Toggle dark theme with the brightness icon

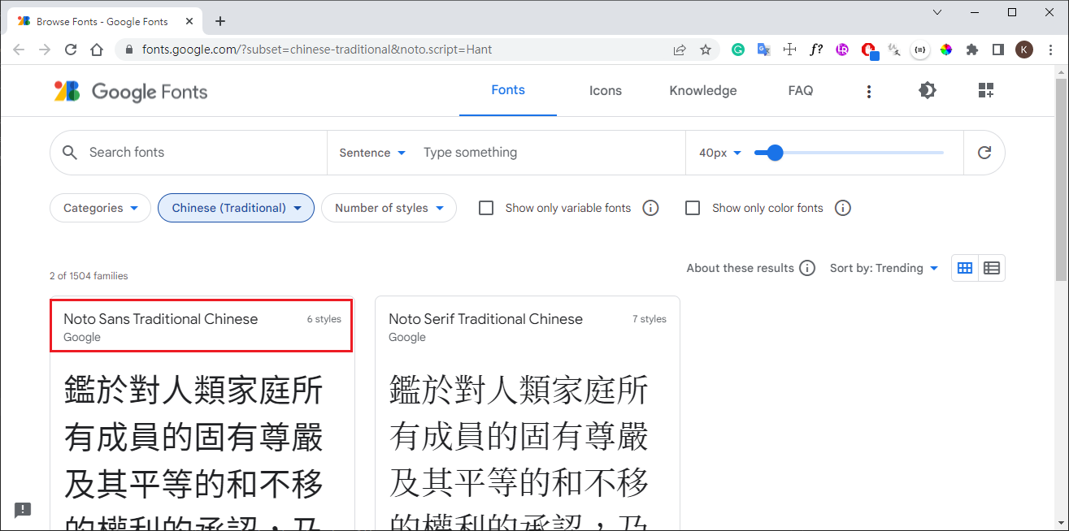(x=928, y=91)
